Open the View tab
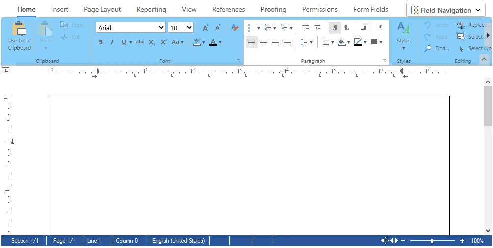Screen dimensions: 493x248 click(189, 9)
